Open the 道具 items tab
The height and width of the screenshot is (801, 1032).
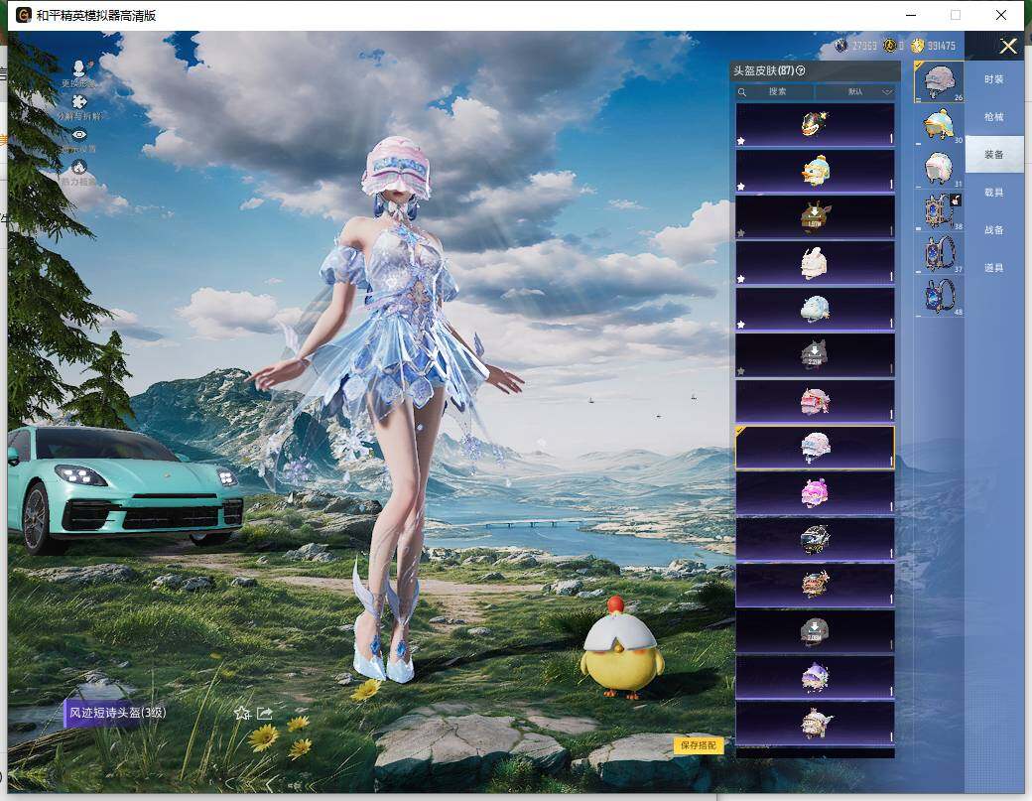994,268
